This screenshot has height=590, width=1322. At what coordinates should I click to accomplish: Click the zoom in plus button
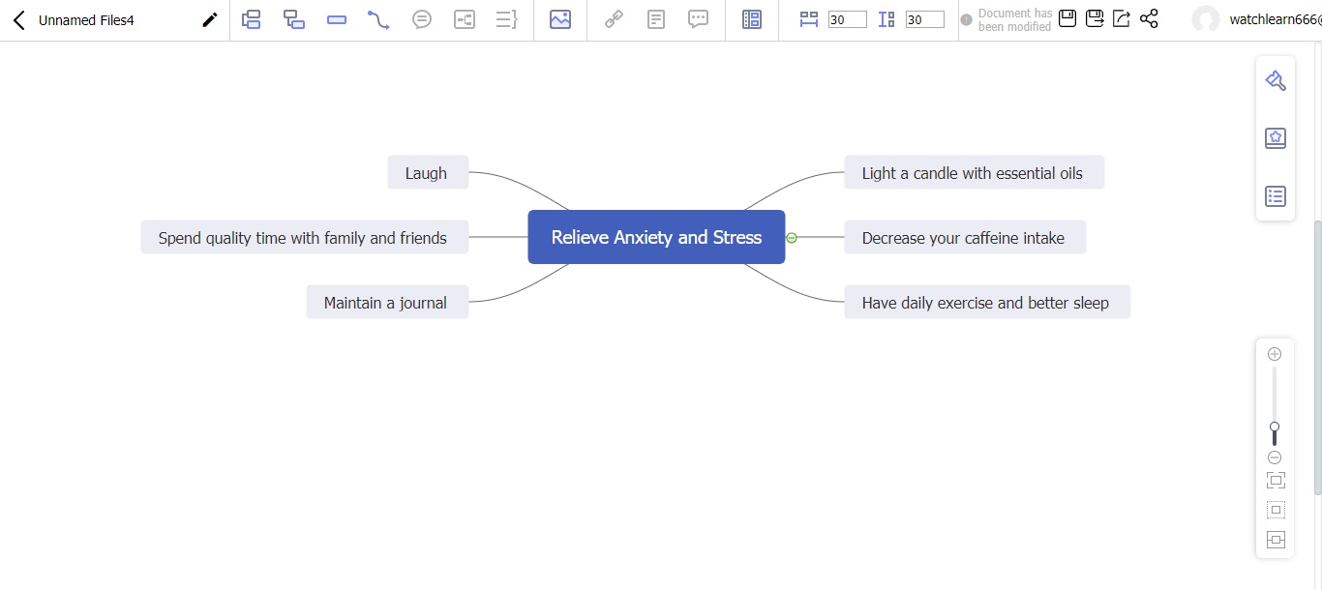[1275, 354]
